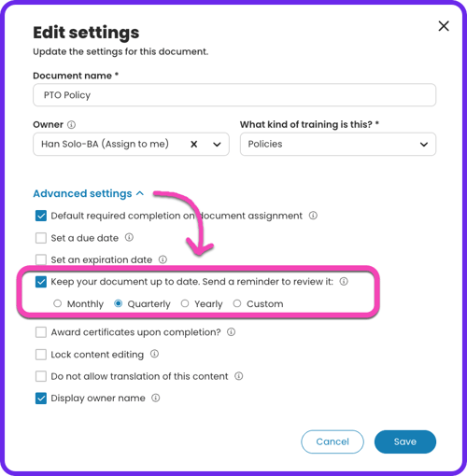This screenshot has width=467, height=476.
Task: Click the Cancel button
Action: (x=333, y=441)
